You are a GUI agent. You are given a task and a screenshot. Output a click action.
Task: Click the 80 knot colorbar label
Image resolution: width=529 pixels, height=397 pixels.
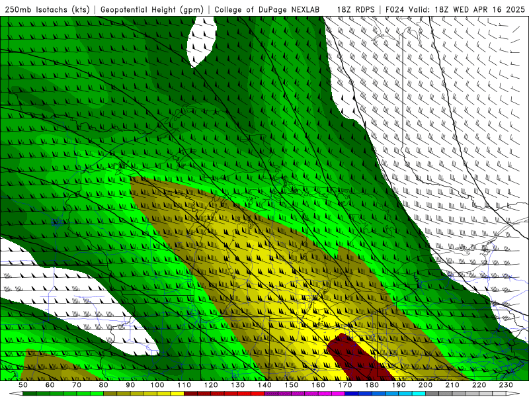(x=104, y=385)
